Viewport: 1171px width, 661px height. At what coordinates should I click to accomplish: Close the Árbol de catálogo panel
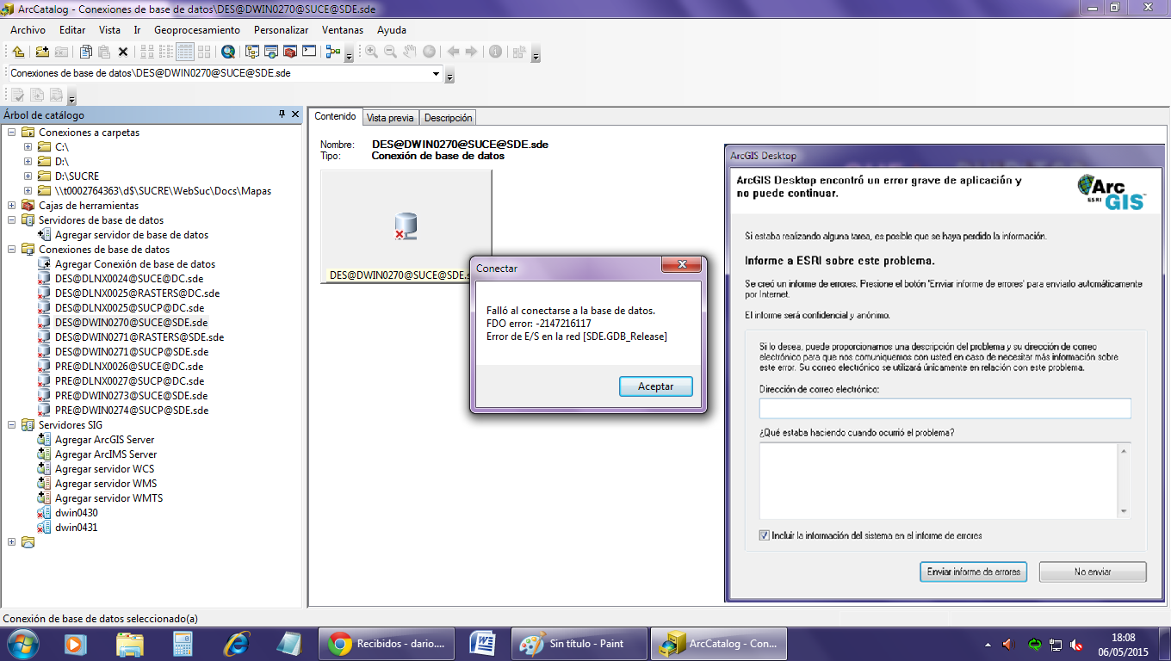click(x=295, y=114)
